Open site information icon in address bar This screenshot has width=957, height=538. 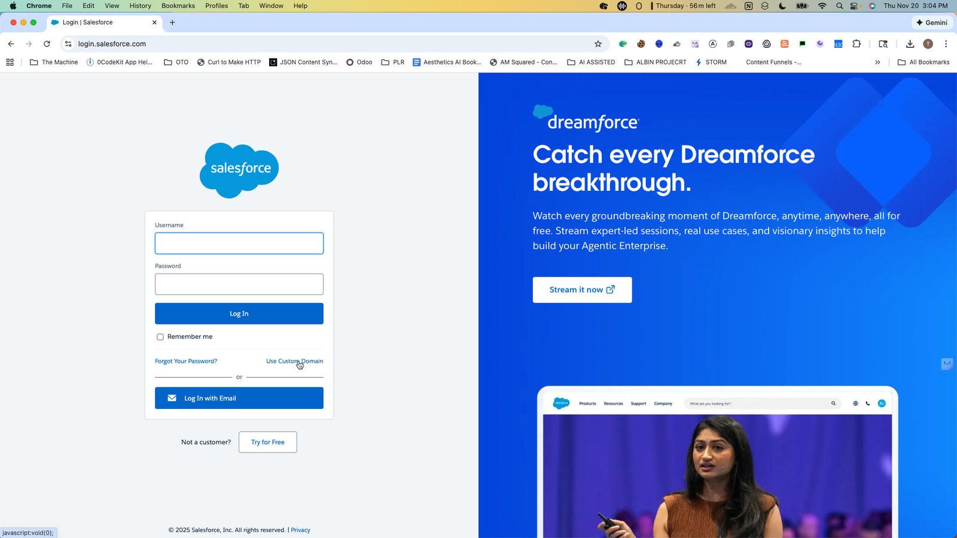pyautogui.click(x=68, y=44)
